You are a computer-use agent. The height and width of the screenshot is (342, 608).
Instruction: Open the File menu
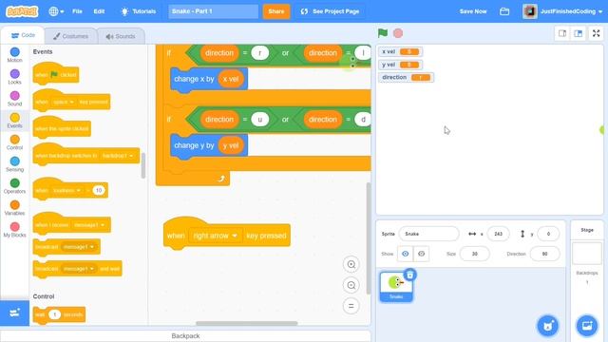(77, 11)
